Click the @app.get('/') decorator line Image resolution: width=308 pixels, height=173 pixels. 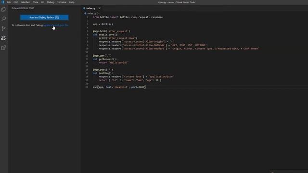102,56
